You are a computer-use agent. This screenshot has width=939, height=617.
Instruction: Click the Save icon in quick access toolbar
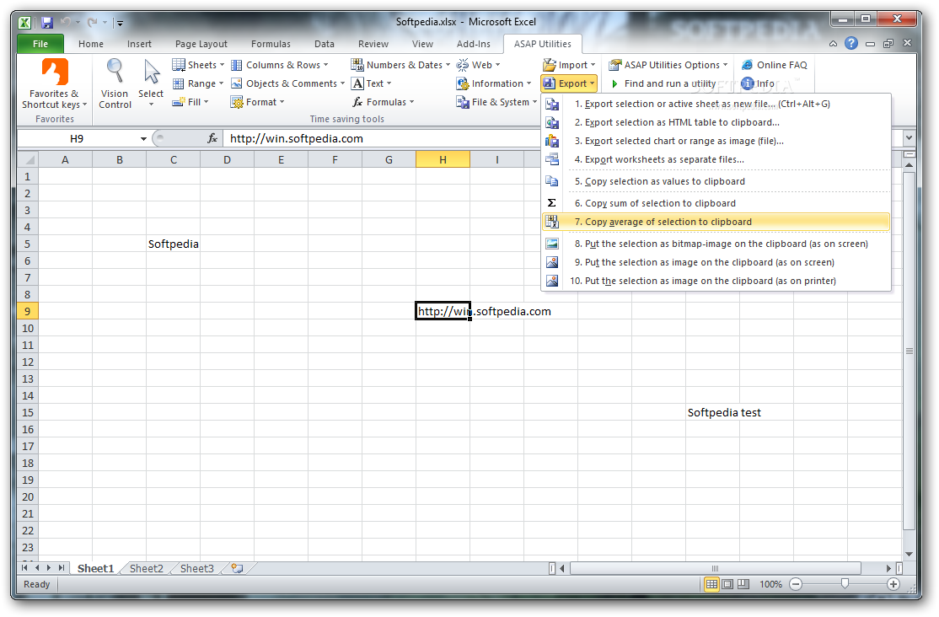click(47, 23)
